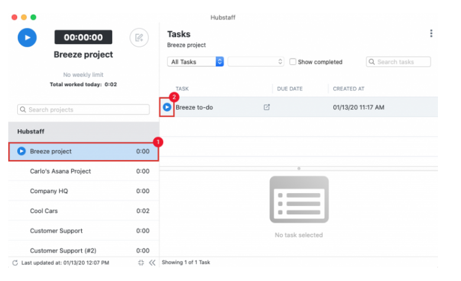
Task: Click the Search projects field
Action: click(83, 110)
